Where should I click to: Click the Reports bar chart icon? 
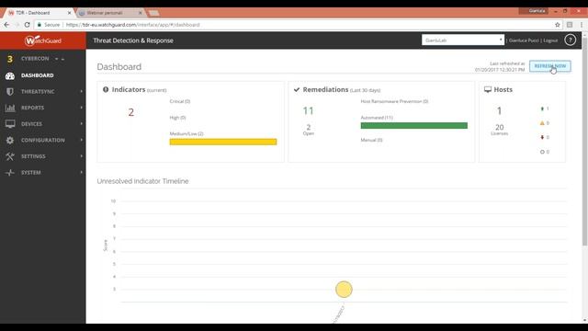click(10, 108)
